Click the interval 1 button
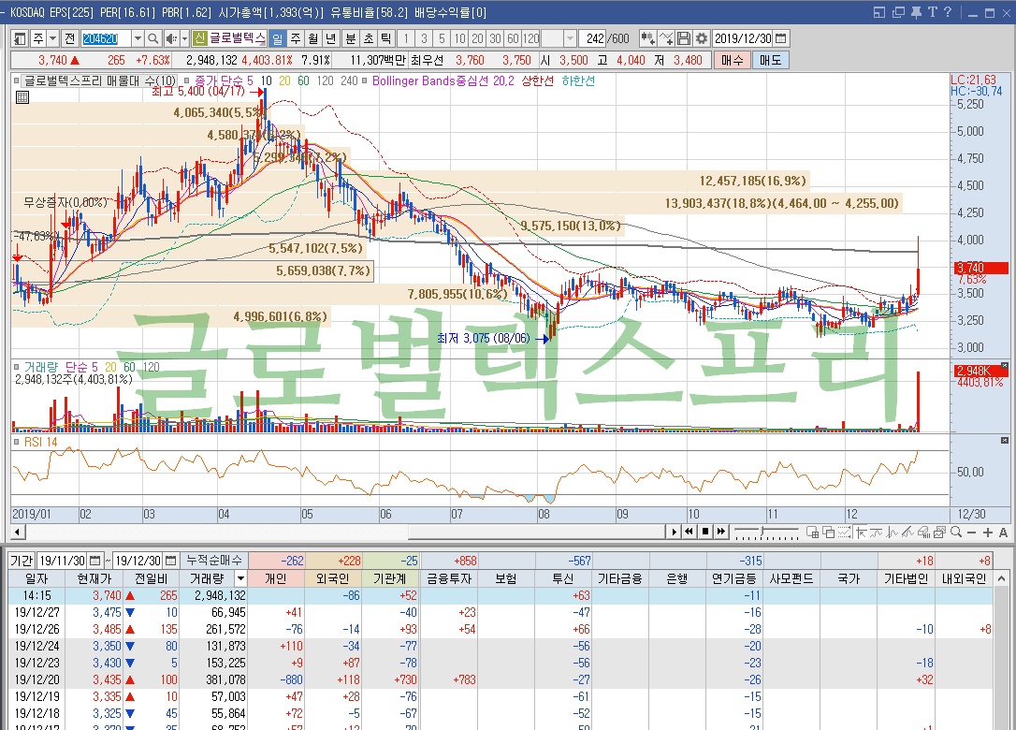This screenshot has width=1016, height=730. pos(406,39)
